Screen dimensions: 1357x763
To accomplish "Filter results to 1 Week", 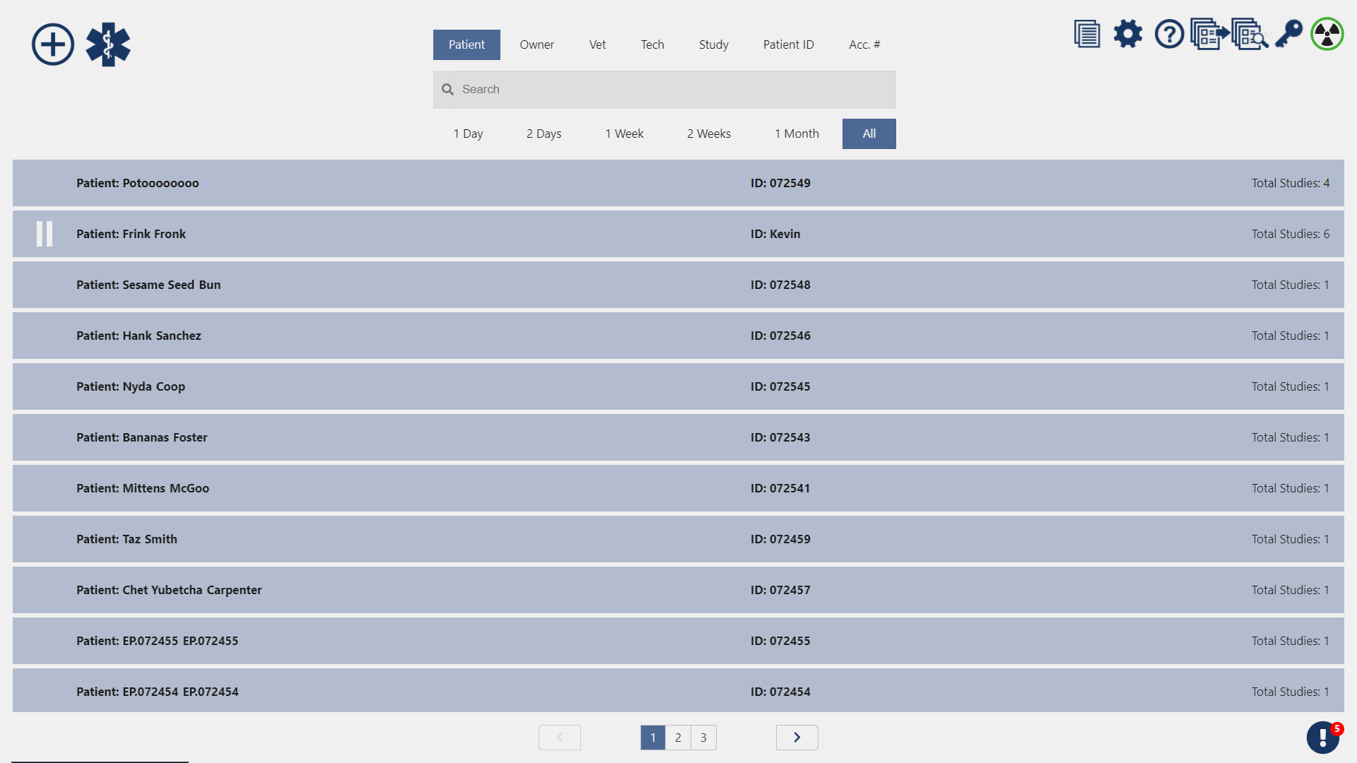I will tap(624, 134).
